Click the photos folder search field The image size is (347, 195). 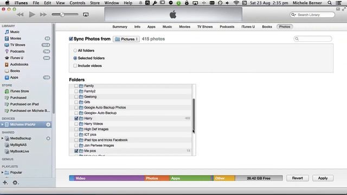(x=313, y=38)
